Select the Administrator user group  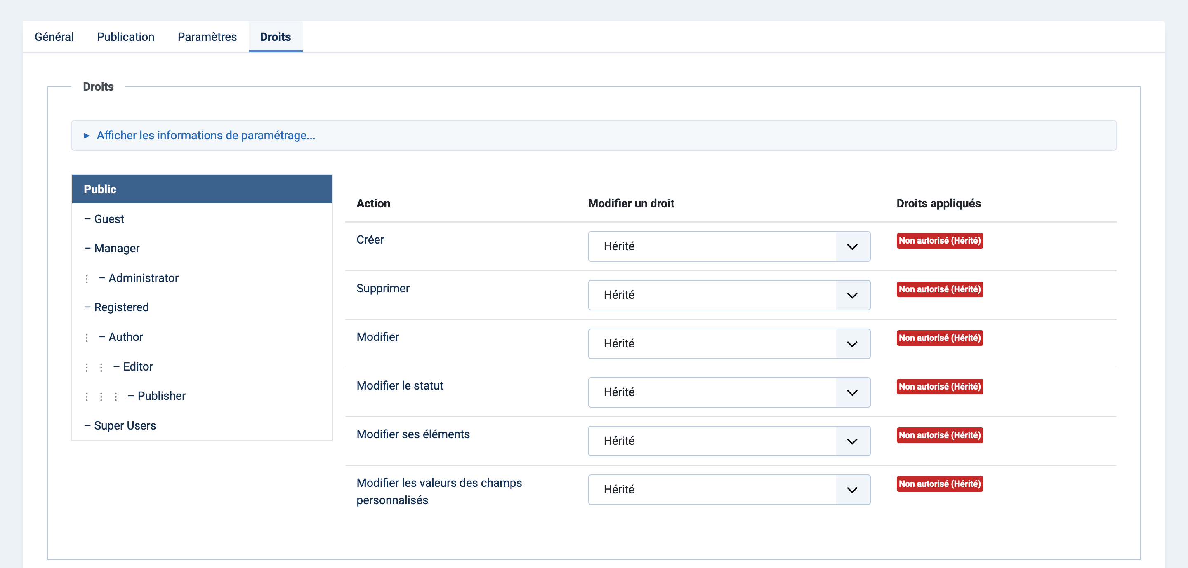pos(202,278)
